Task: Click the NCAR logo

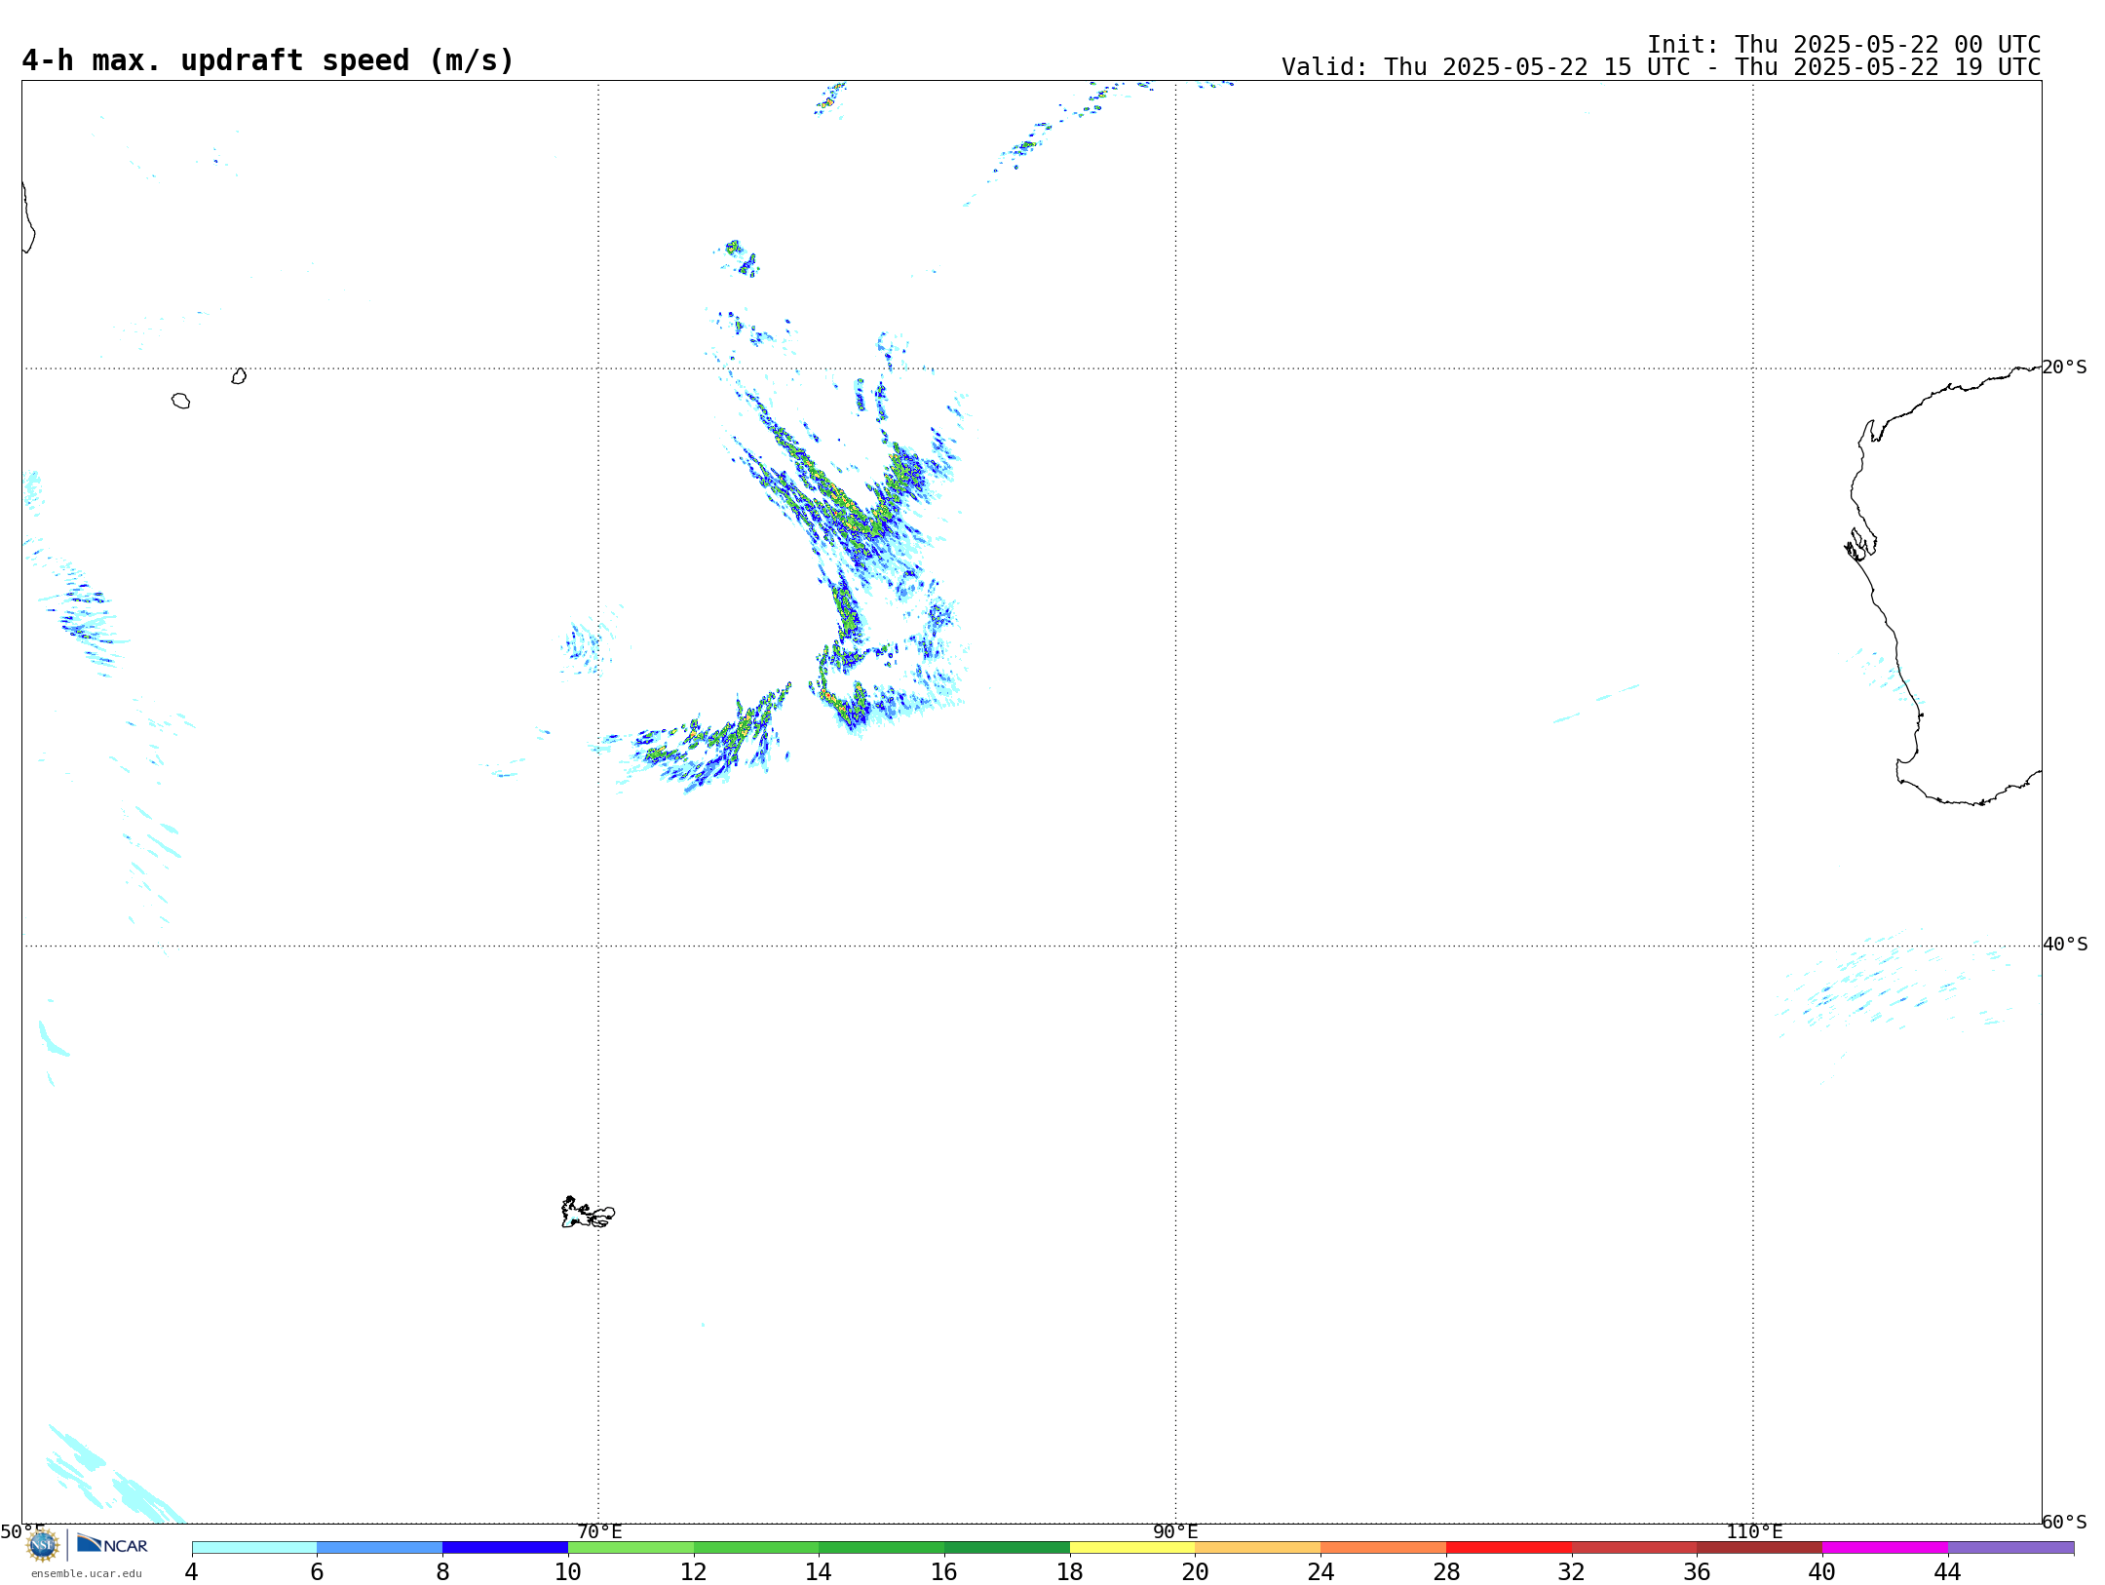Action: pyautogui.click(x=112, y=1544)
